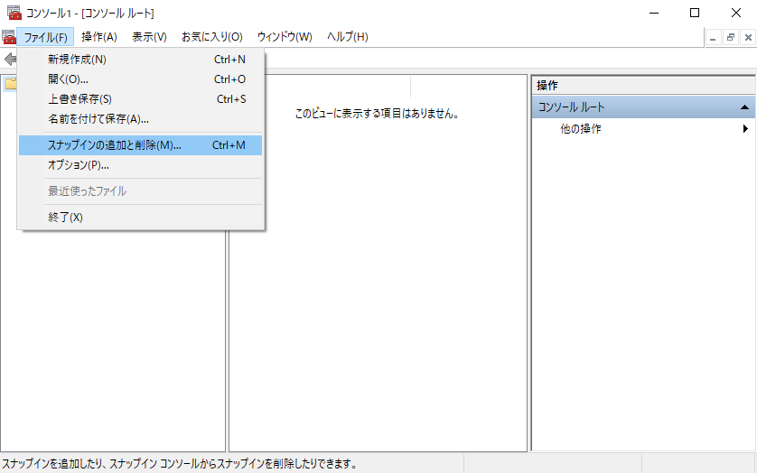Click the back arrow toolbar icon
The height and width of the screenshot is (473, 757).
10,60
